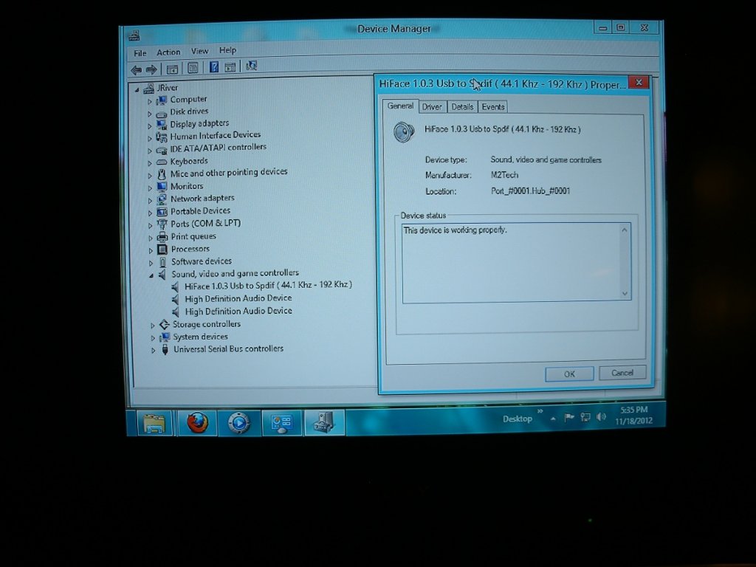Image resolution: width=756 pixels, height=567 pixels.
Task: Expand IDE ATA/ATAPI controllers
Action: click(x=149, y=151)
